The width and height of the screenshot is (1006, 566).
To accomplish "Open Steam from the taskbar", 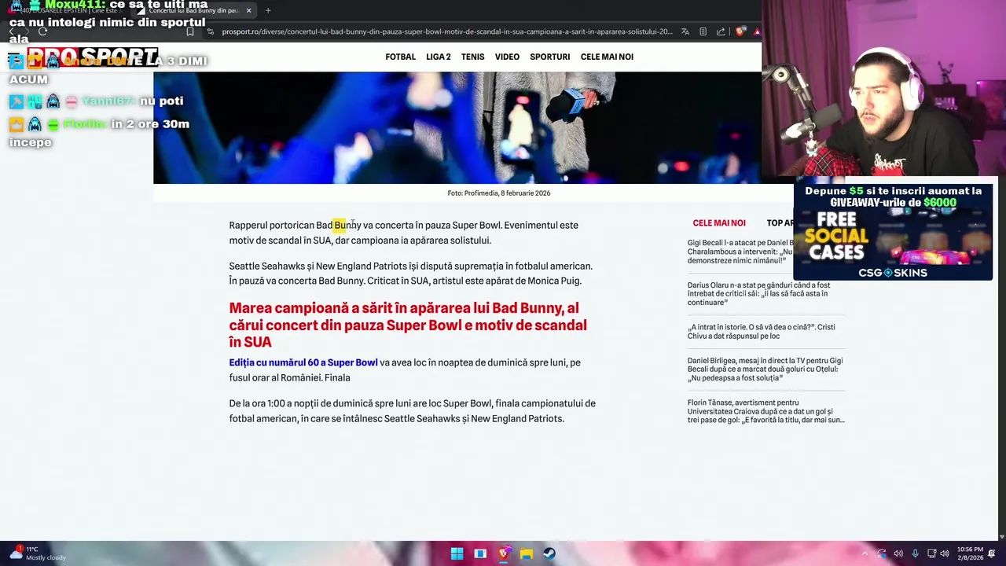I will click(x=549, y=553).
